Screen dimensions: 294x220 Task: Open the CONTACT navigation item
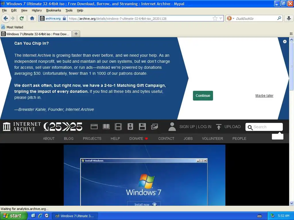pos(166,138)
